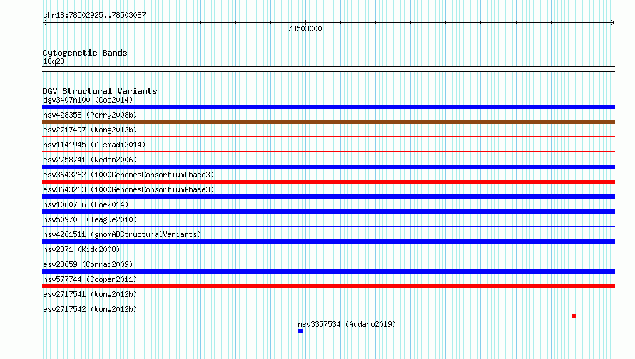Click the nsv428358 (Perry2008b) label
This screenshot has width=635, height=359.
pos(90,115)
